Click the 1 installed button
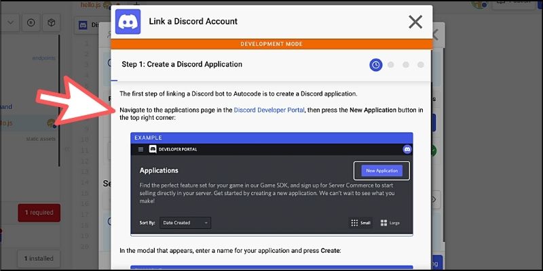The image size is (543, 271). [x=39, y=258]
